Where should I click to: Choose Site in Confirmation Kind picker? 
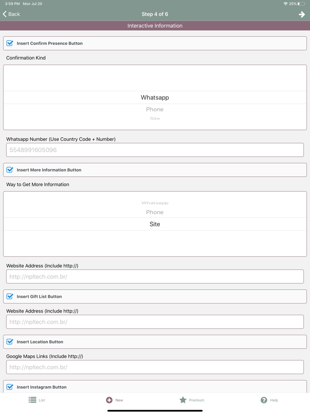point(155,119)
